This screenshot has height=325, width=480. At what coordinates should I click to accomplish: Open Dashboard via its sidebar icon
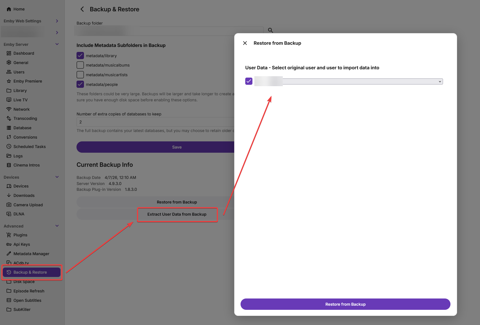tap(9, 53)
